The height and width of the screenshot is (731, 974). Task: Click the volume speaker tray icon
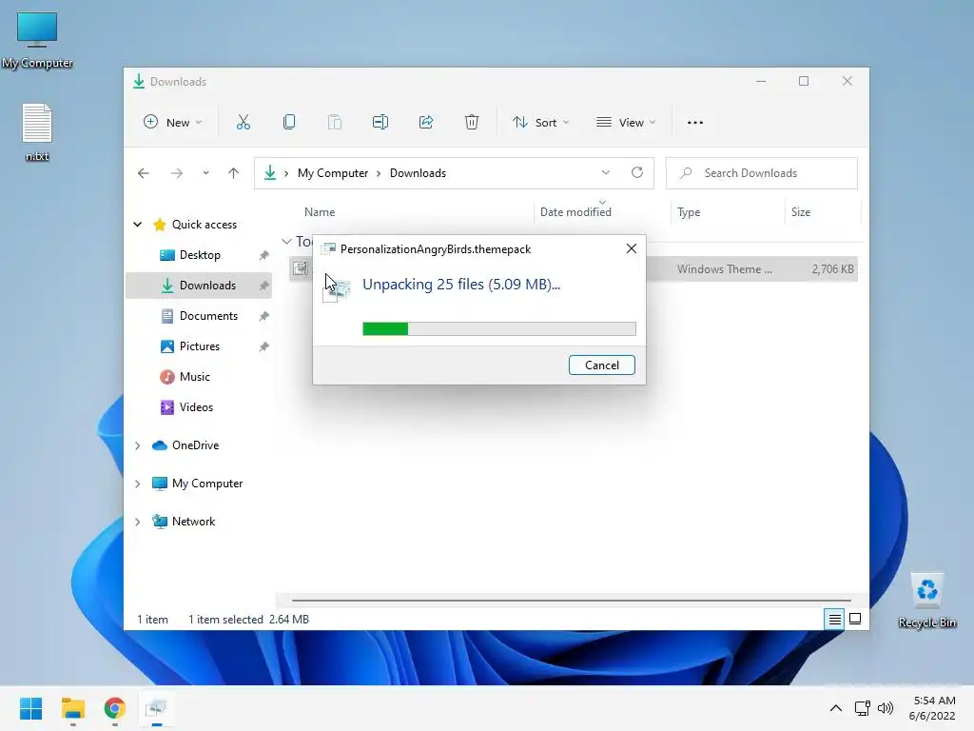click(x=886, y=708)
